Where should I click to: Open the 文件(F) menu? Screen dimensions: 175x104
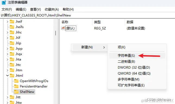pyautogui.click(x=7, y=9)
